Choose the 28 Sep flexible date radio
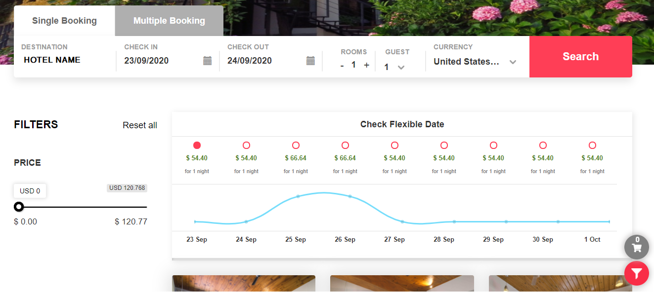654x292 pixels. pos(444,145)
